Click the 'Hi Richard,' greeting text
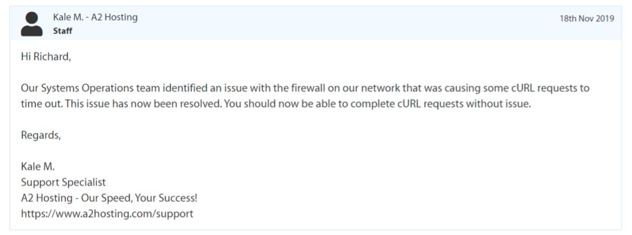 46,58
